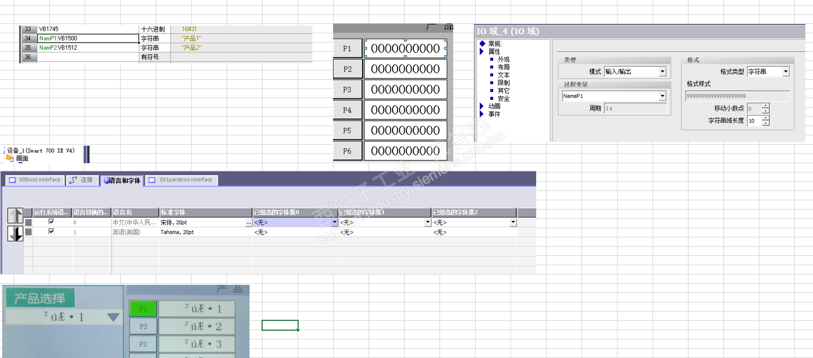Select 设备_1(Smart 700 IE V4) in the project tree
The width and height of the screenshot is (813, 358).
coord(41,150)
